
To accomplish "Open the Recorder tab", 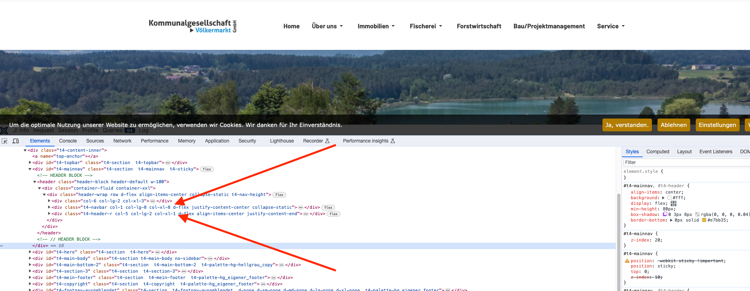I will click(316, 141).
